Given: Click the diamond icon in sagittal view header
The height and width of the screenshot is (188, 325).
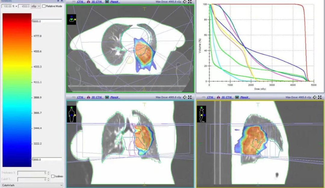Looking at the screenshot, I should pos(315,97).
